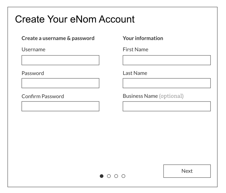Click the "Your information" section heading
The height and width of the screenshot is (193, 226).
click(x=143, y=38)
